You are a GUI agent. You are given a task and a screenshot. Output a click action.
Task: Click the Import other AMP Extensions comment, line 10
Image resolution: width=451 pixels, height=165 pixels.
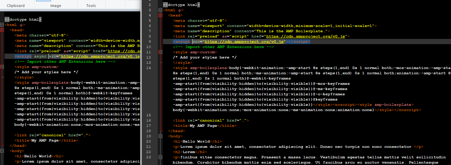click(x=223, y=47)
